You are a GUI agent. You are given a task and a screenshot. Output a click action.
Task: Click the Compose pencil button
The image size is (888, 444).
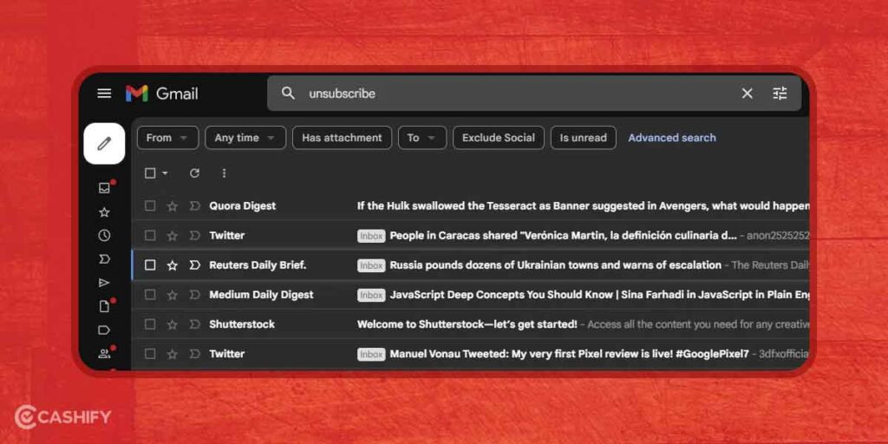(x=104, y=144)
